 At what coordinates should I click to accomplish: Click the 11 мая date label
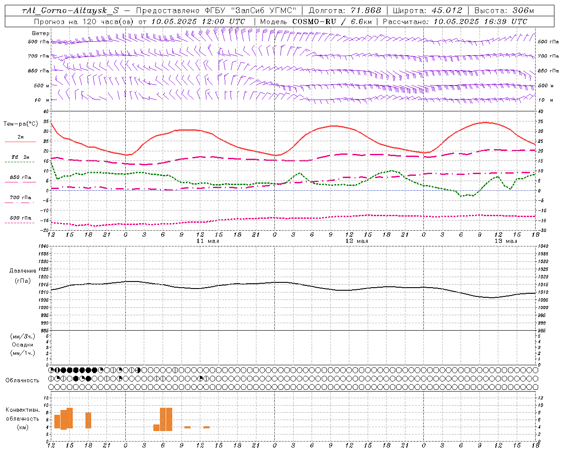pos(208,241)
